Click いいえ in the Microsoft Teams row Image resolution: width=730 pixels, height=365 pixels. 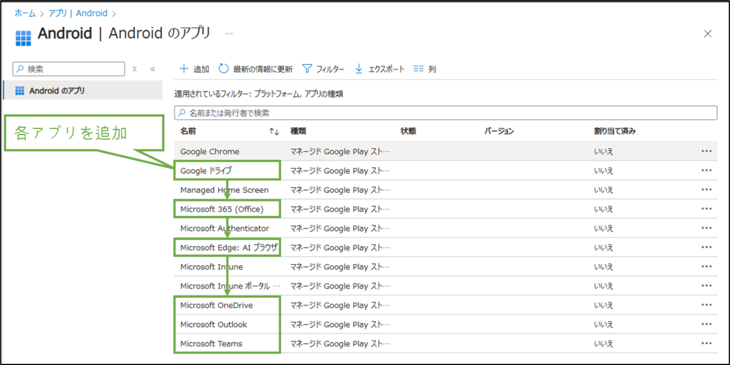[603, 344]
